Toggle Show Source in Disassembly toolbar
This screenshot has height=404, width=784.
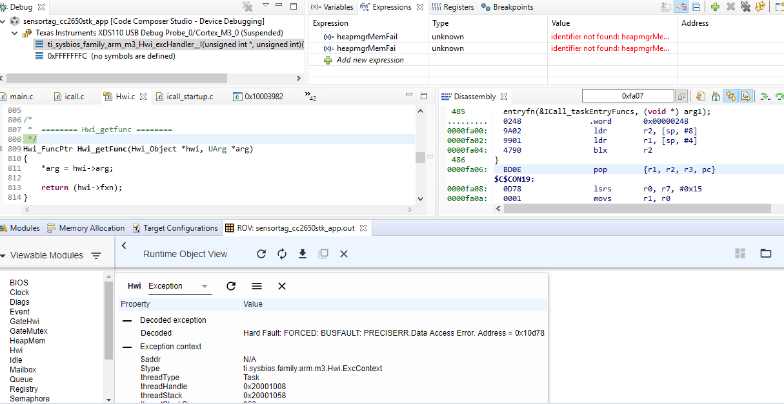click(745, 96)
